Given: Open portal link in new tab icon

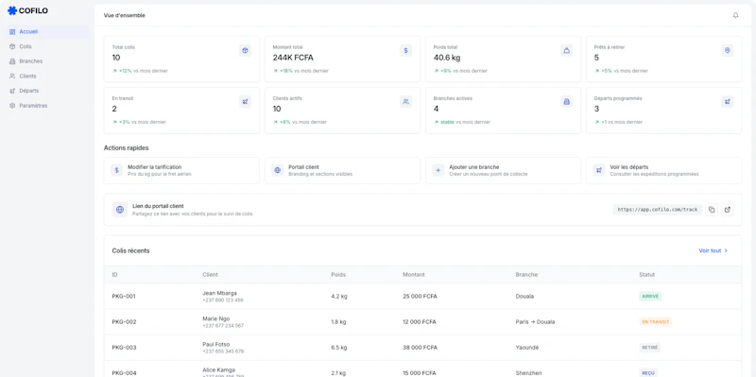Looking at the screenshot, I should click(x=728, y=210).
